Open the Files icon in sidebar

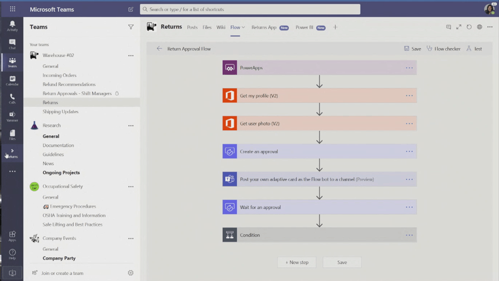click(12, 135)
